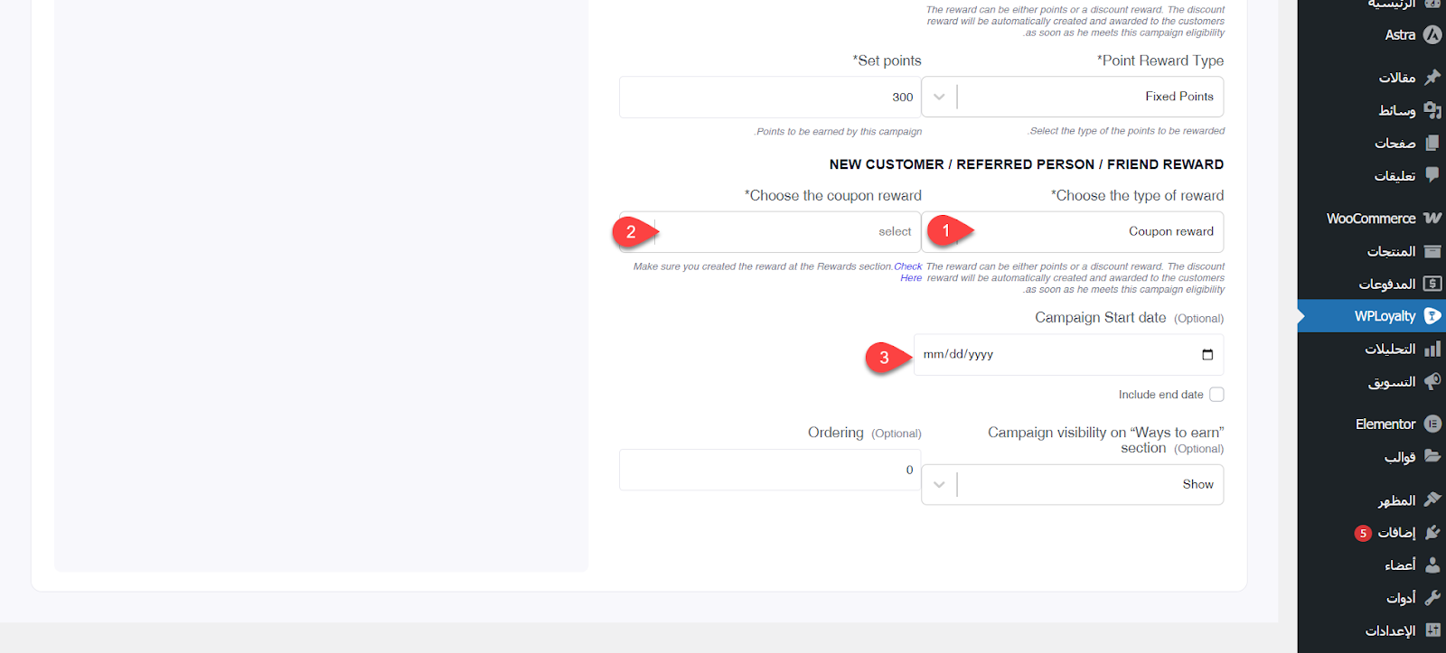The height and width of the screenshot is (653, 1446).
Task: Open the الإعدادات settings menu
Action: point(1371,630)
